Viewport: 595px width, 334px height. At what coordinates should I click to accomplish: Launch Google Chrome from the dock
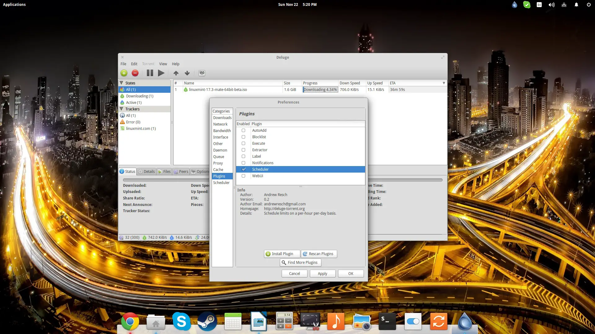130,322
